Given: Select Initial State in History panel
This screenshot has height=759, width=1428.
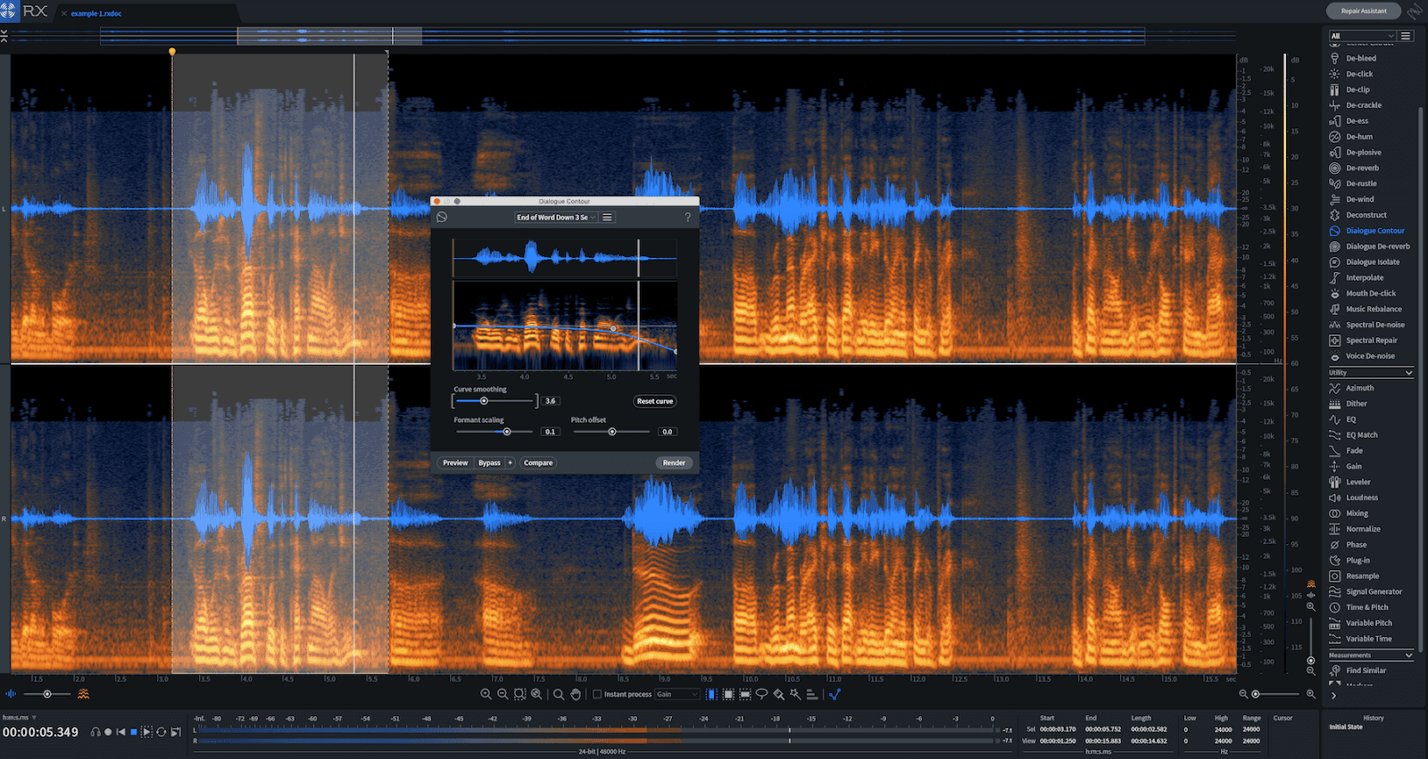Looking at the screenshot, I should pyautogui.click(x=1346, y=727).
